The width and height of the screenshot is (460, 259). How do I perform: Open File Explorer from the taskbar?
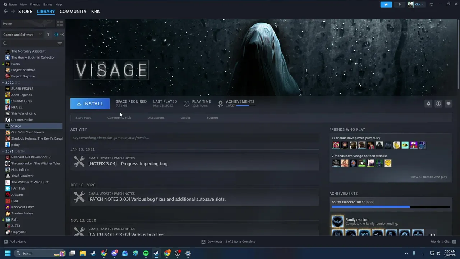(83, 253)
